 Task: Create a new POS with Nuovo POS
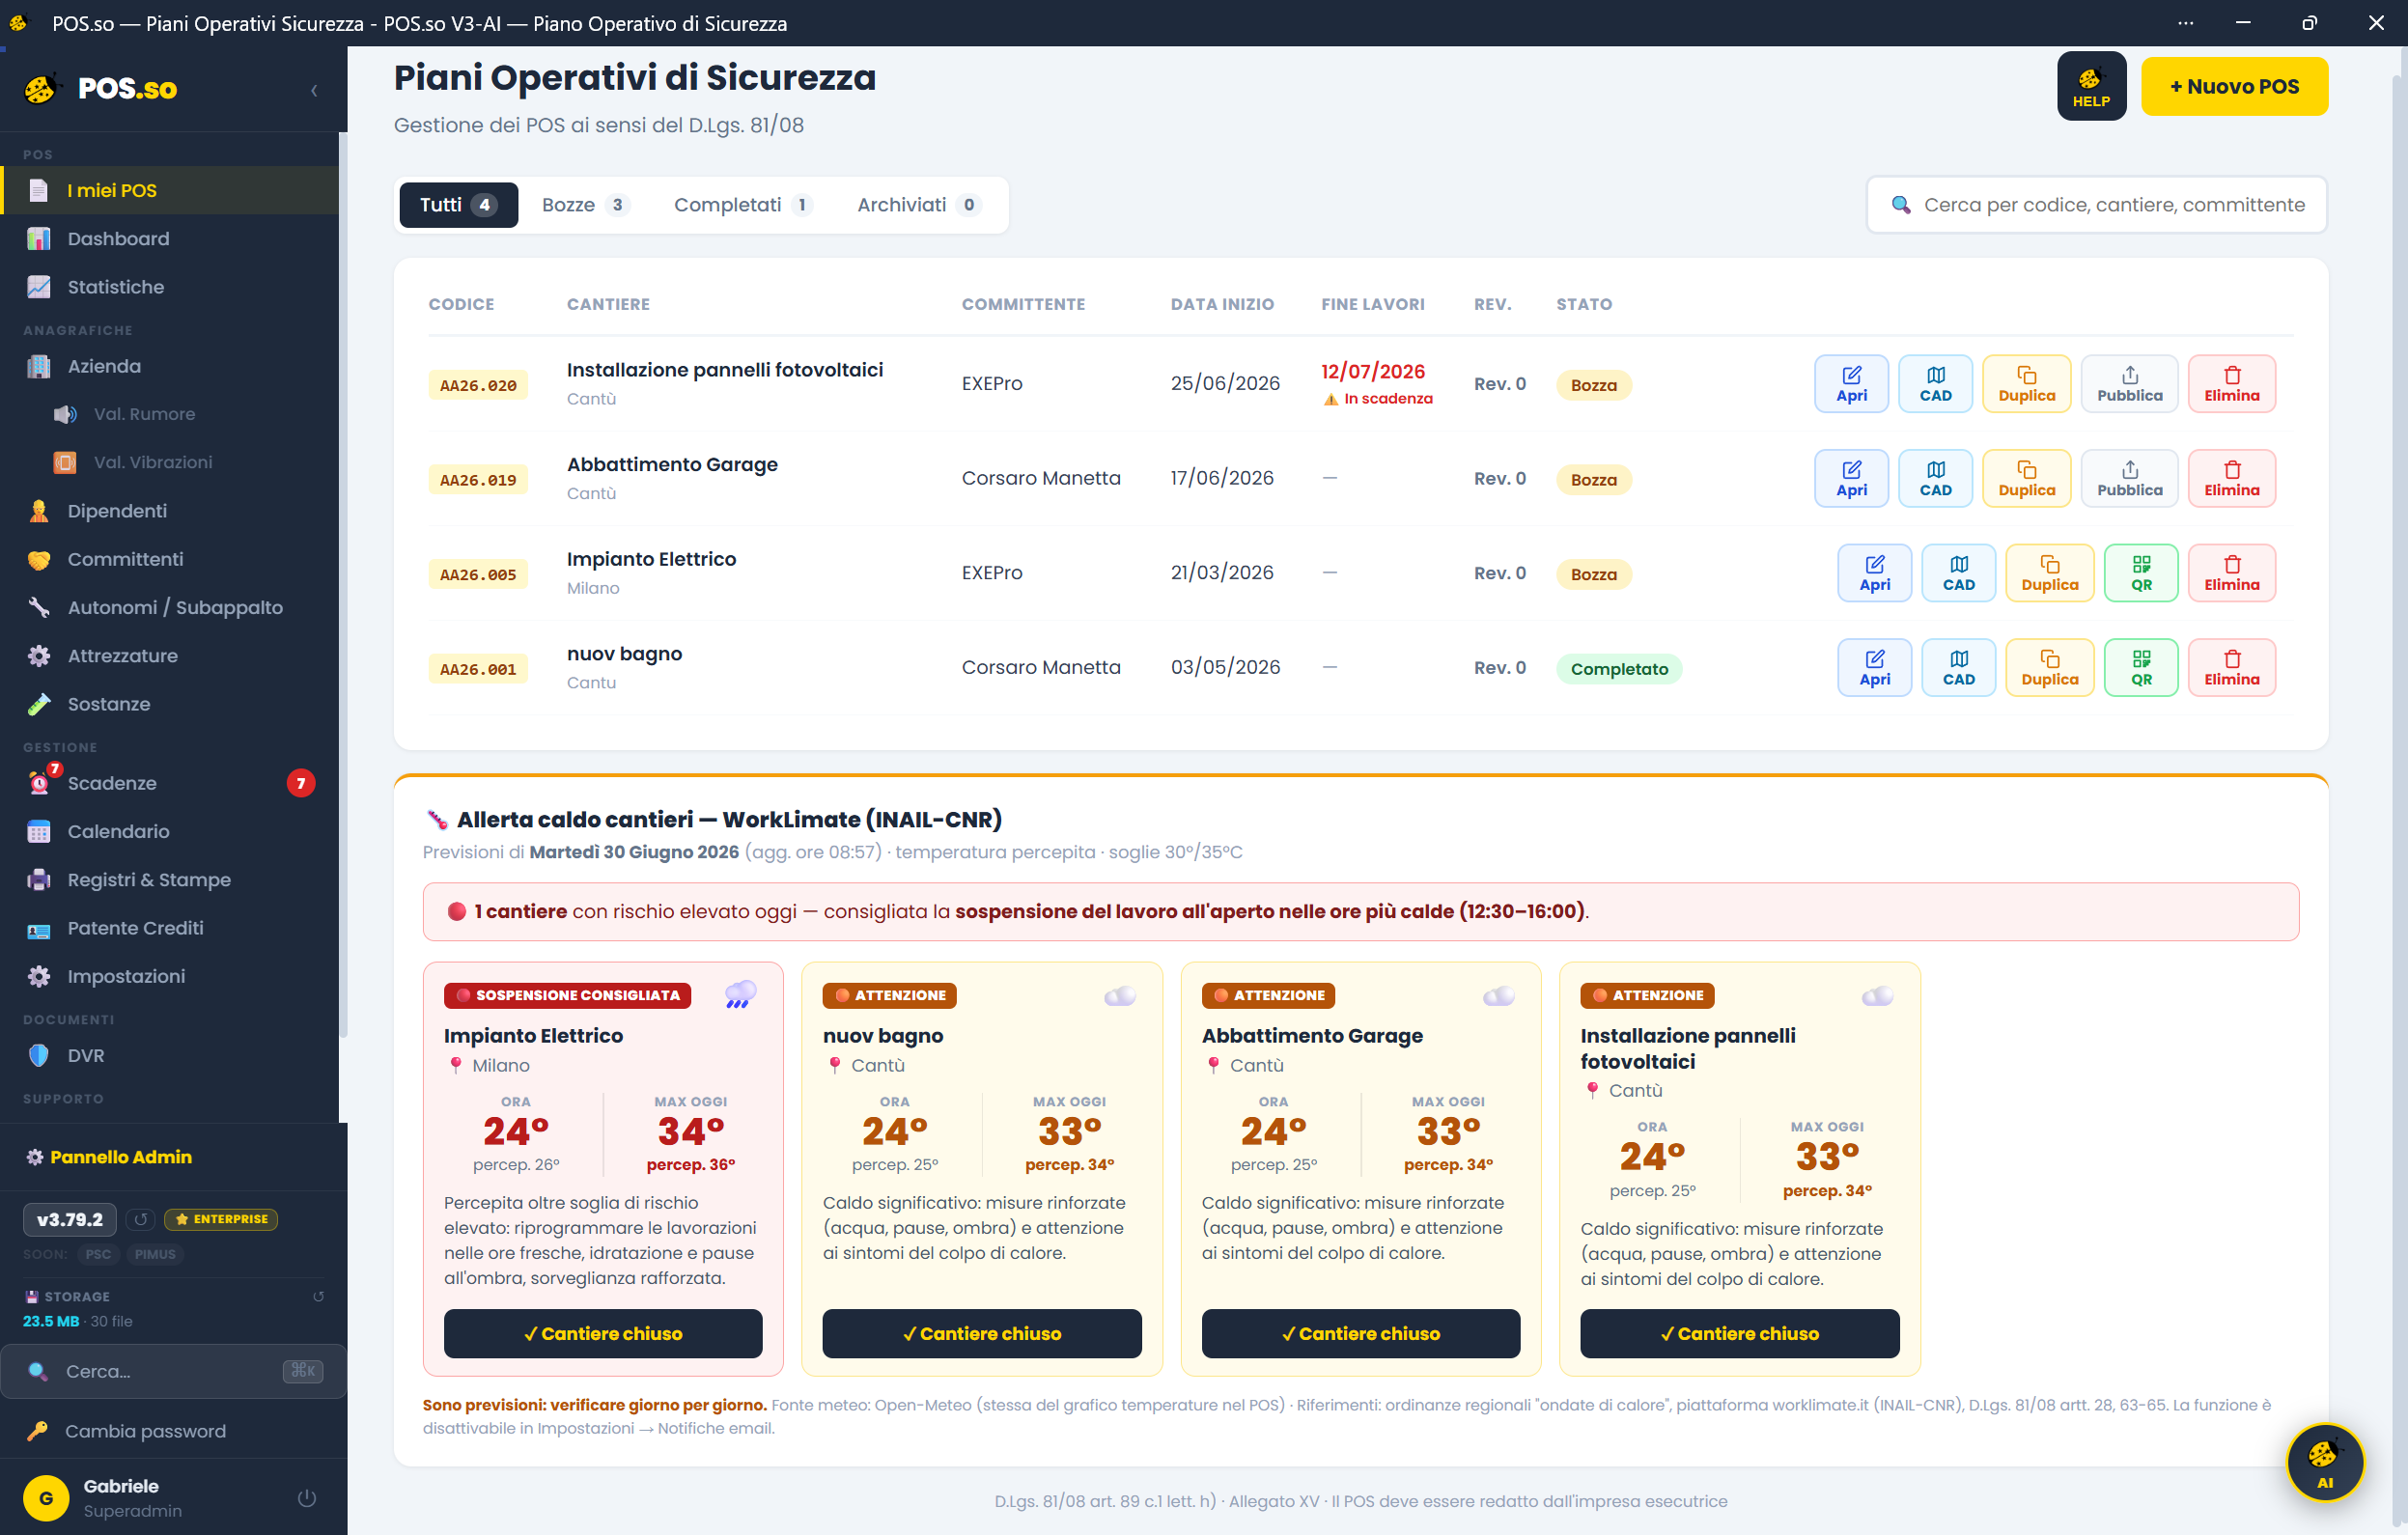click(2234, 86)
